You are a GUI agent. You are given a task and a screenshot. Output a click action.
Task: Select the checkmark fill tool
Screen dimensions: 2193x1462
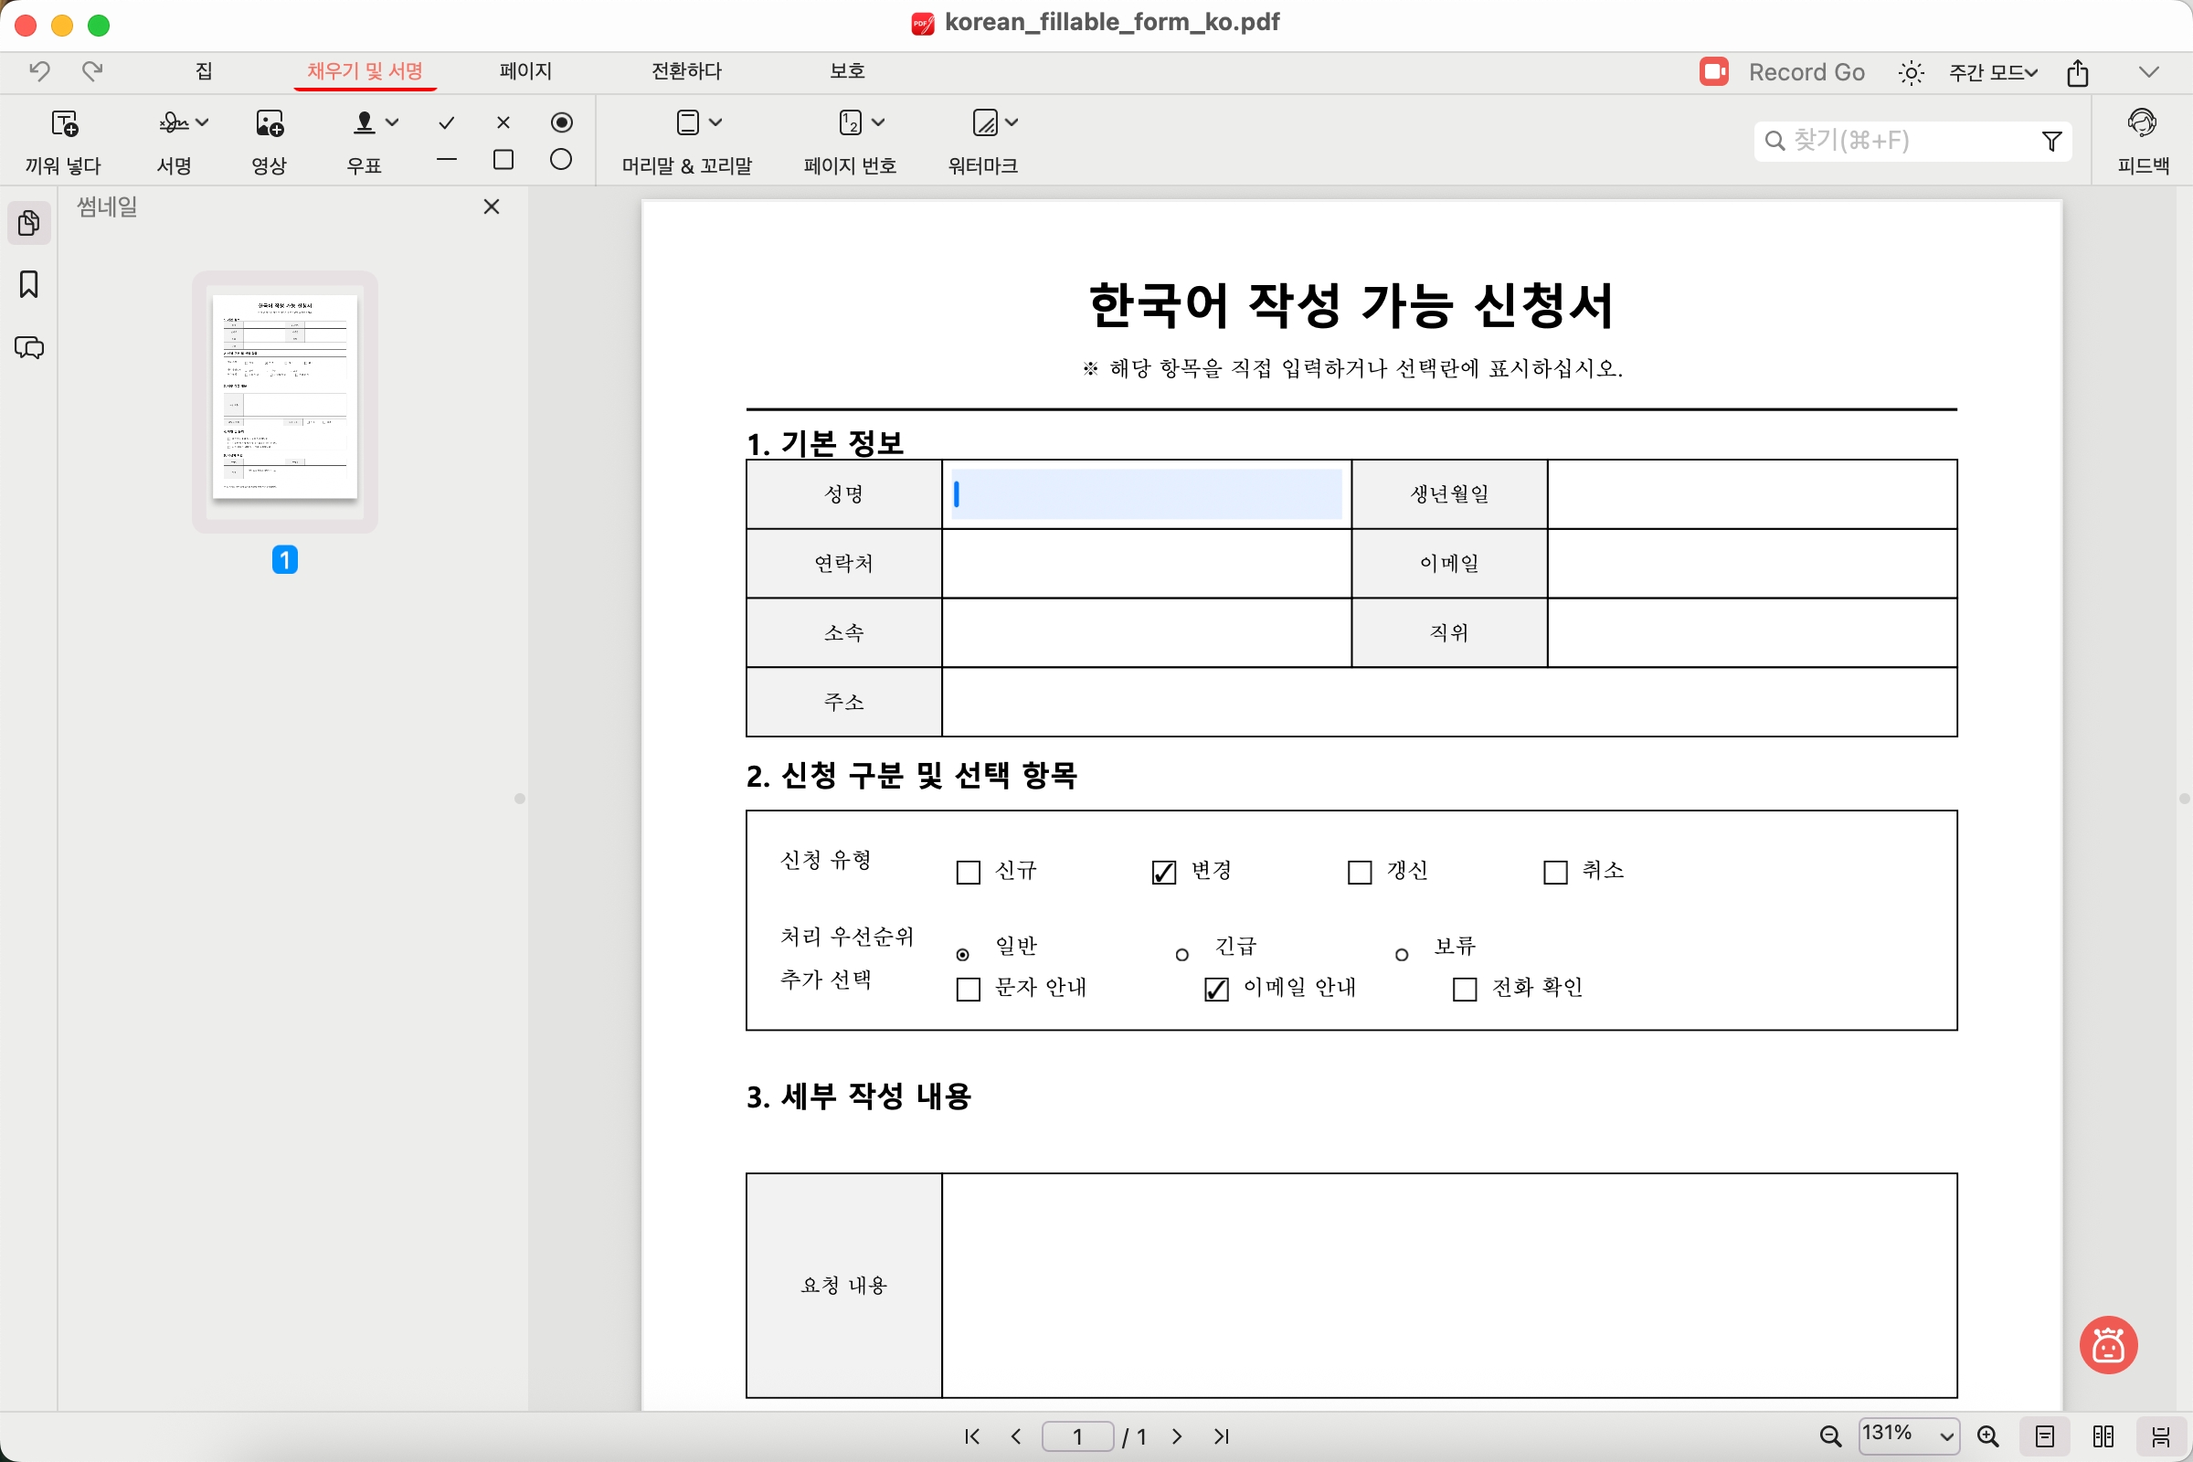coord(447,123)
